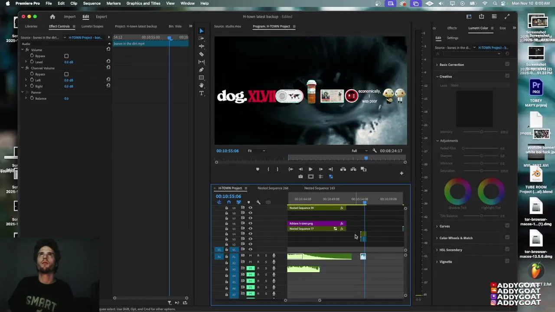Toggle Curves section checkbox

tap(507, 225)
